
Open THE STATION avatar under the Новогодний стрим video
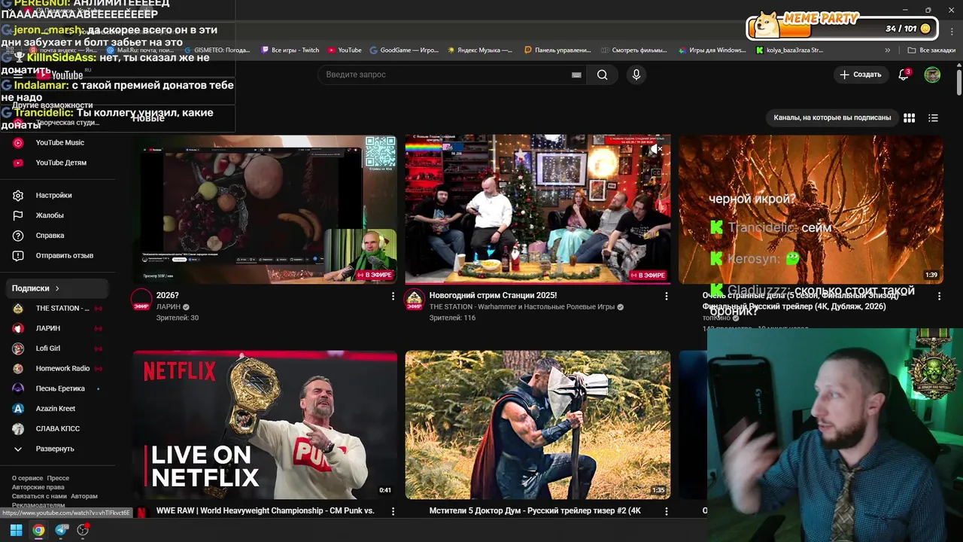pyautogui.click(x=414, y=300)
